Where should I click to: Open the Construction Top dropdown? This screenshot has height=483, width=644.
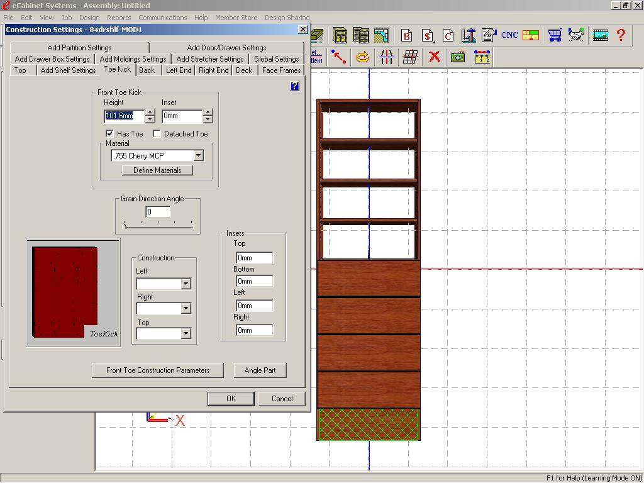point(186,333)
